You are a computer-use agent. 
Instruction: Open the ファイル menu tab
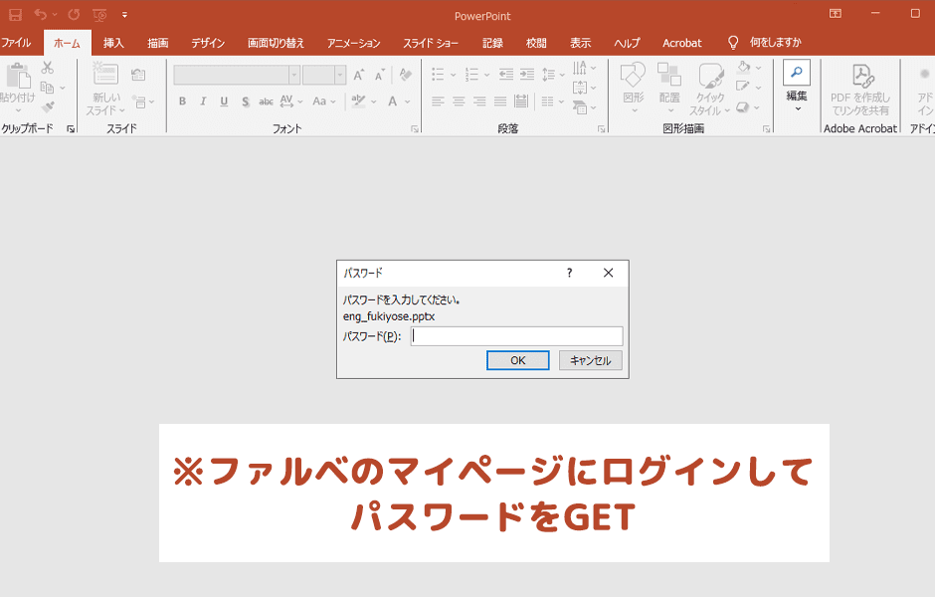click(16, 43)
